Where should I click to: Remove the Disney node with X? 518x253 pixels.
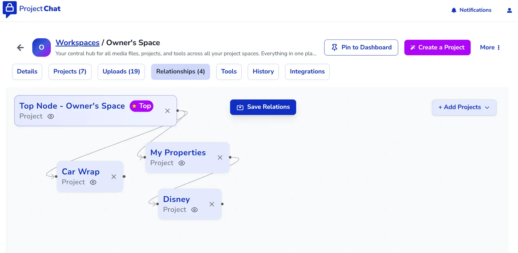tap(212, 204)
